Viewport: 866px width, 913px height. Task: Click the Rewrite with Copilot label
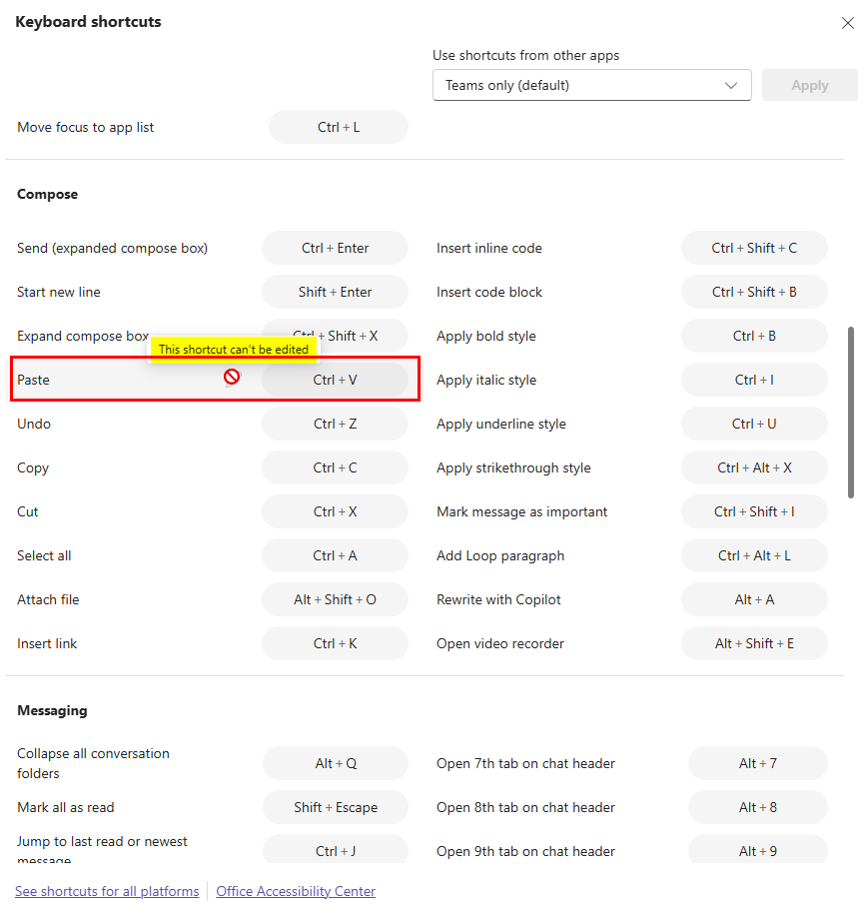(498, 599)
